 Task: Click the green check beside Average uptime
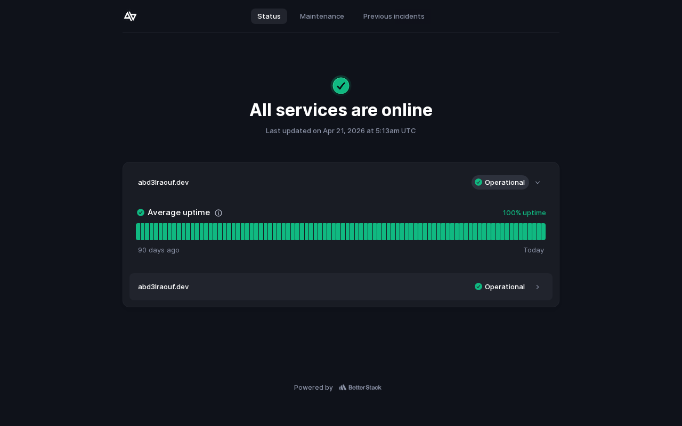[x=141, y=212]
